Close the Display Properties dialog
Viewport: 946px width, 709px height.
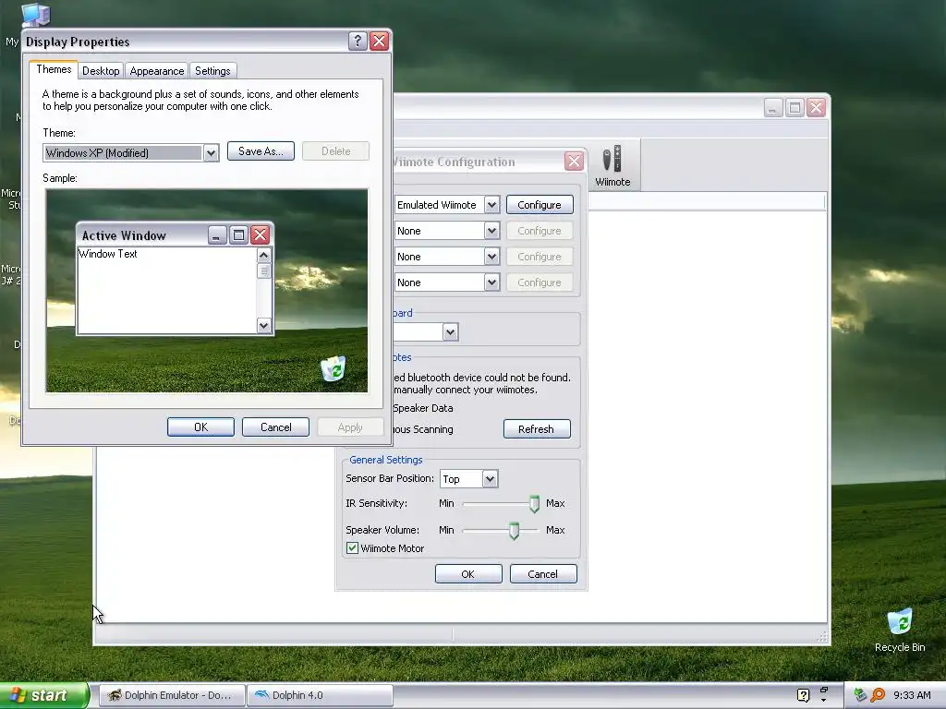[x=379, y=41]
